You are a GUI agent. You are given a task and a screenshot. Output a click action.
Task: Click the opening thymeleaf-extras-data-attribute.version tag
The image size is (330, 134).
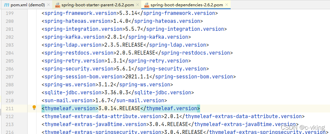tap(103, 116)
